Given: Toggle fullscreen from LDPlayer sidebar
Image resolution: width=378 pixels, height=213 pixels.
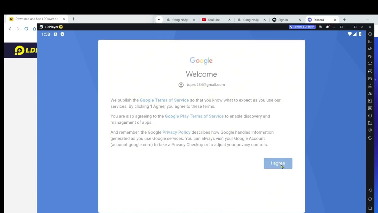Looking at the screenshot, I should 370,64.
